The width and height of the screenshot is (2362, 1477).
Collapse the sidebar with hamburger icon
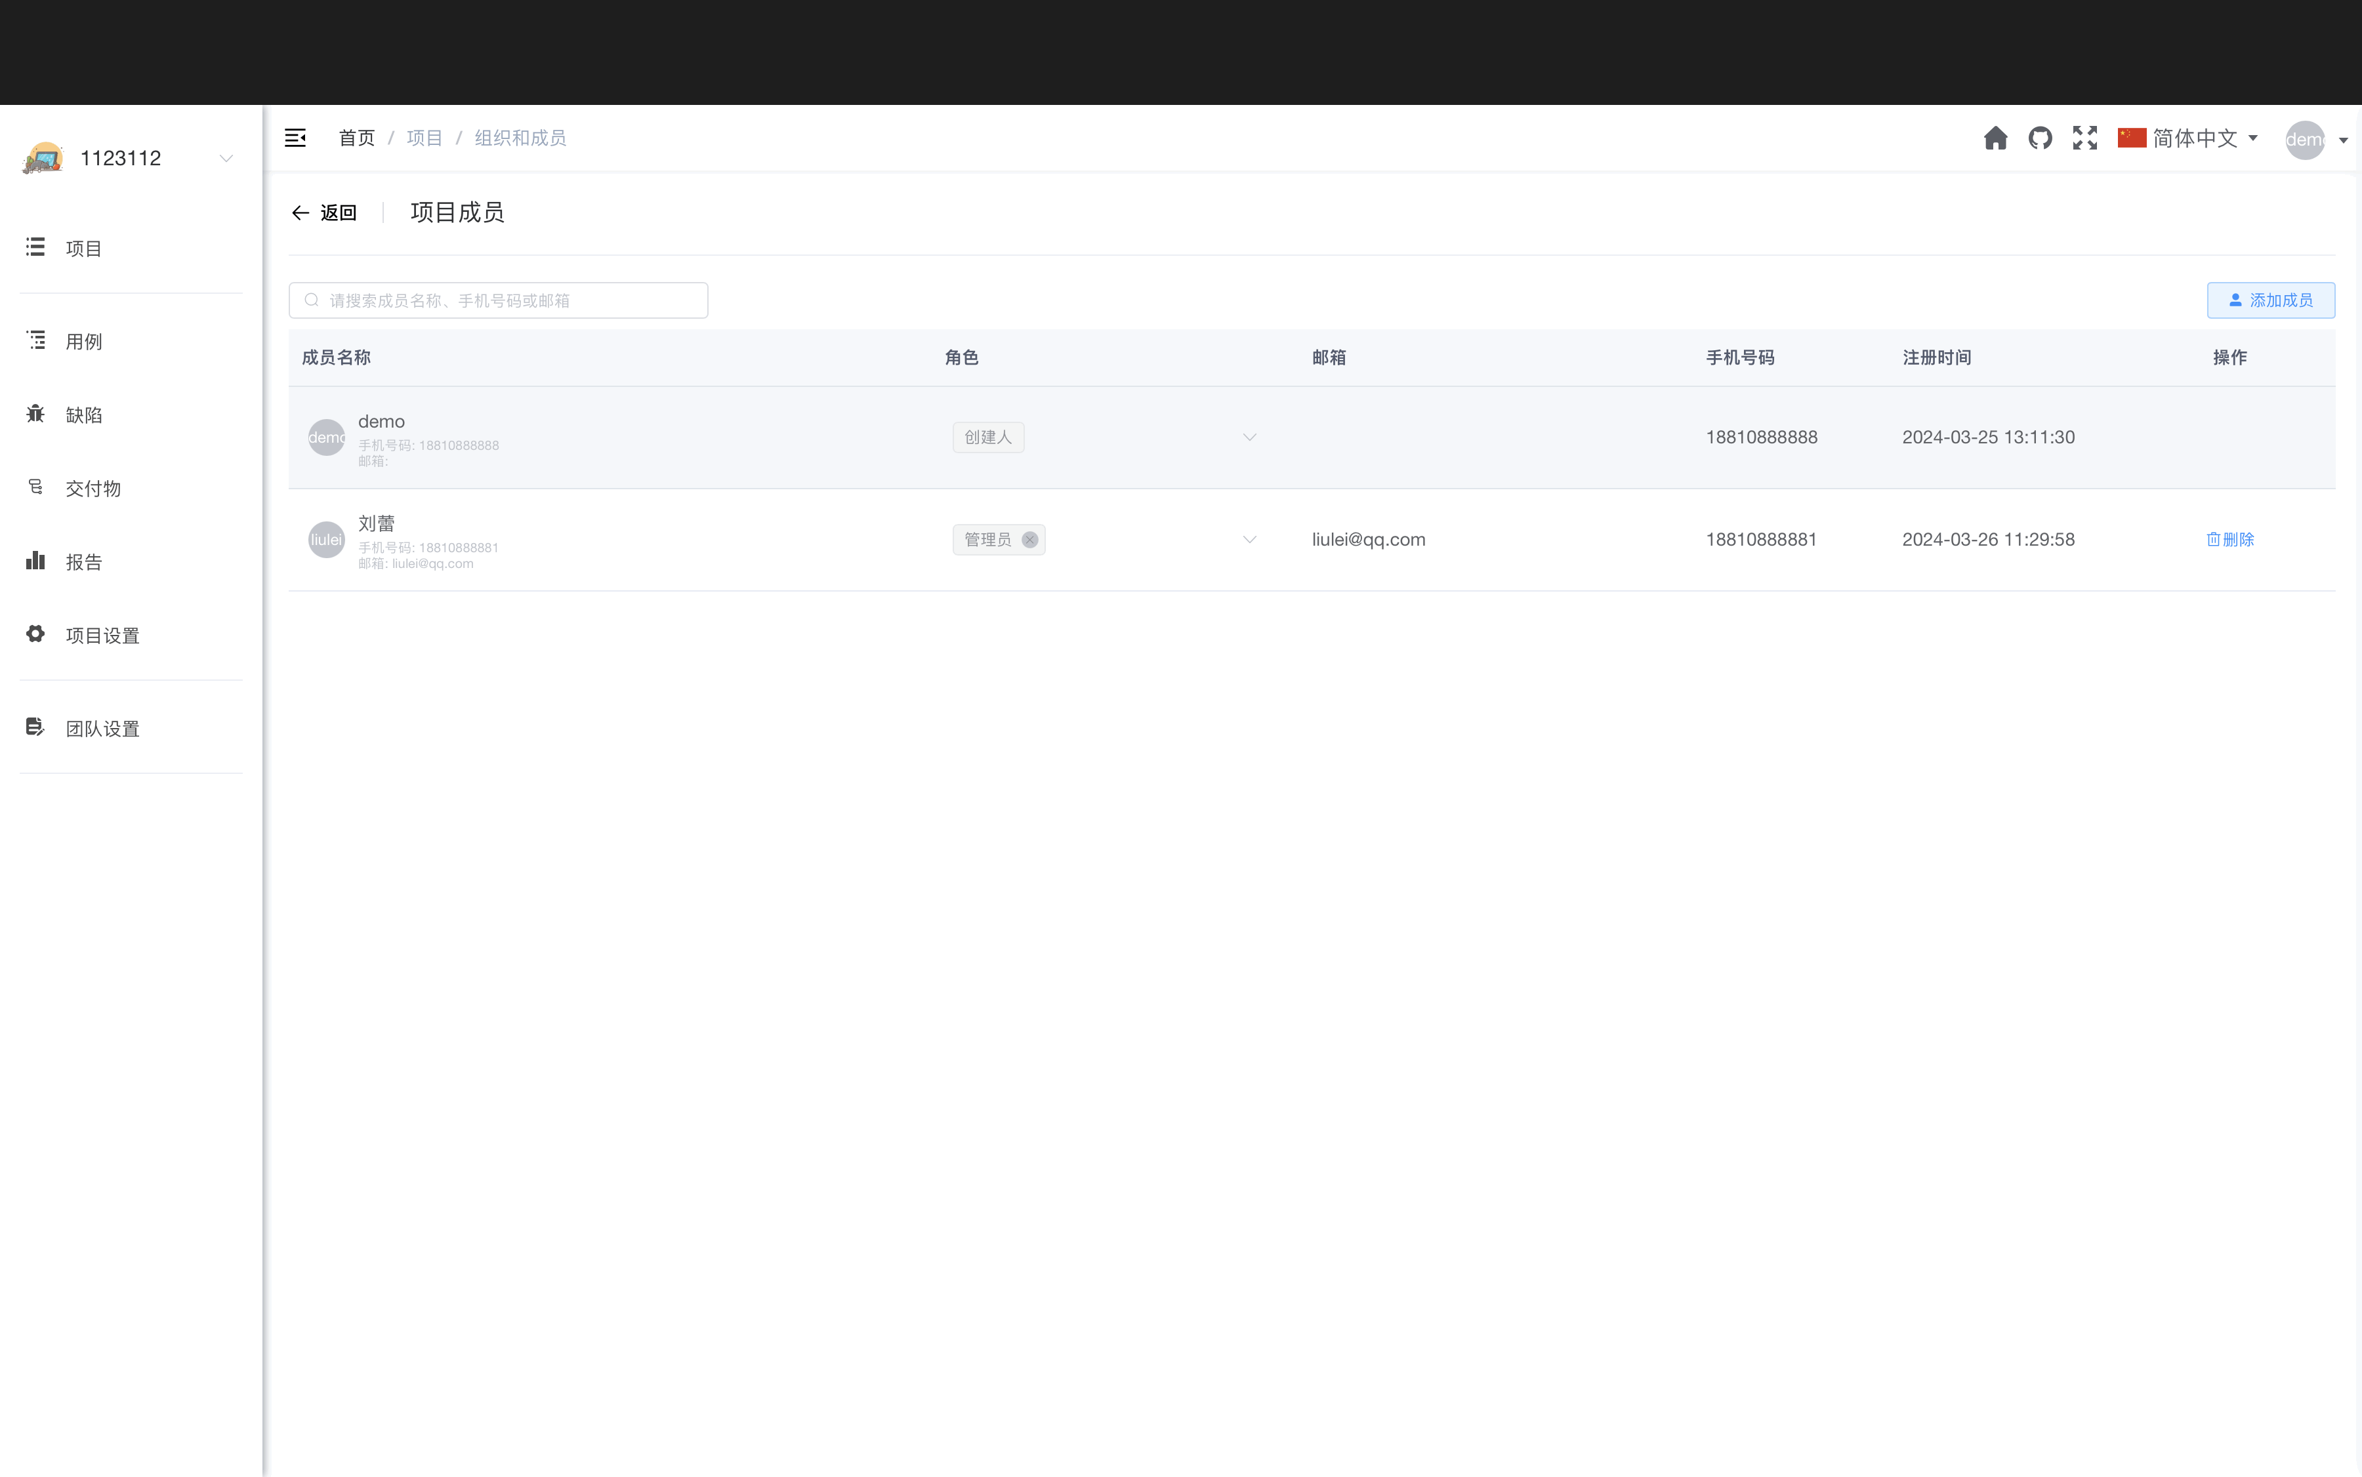tap(295, 138)
